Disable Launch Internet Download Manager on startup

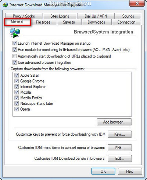(15, 43)
